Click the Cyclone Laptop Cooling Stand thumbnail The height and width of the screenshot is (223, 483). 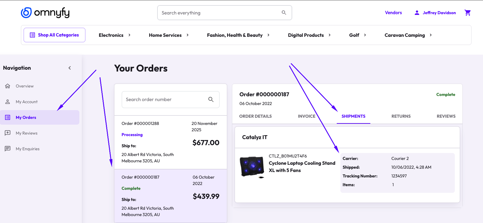(252, 167)
